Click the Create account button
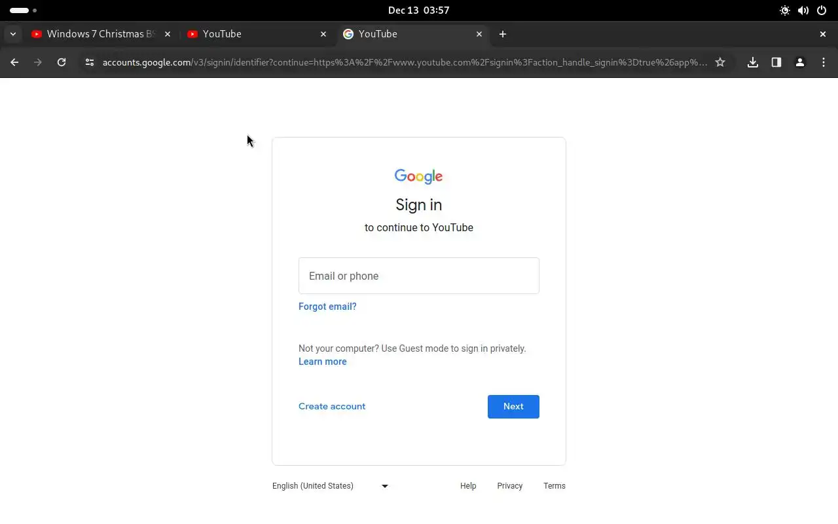838x524 pixels. pos(332,406)
